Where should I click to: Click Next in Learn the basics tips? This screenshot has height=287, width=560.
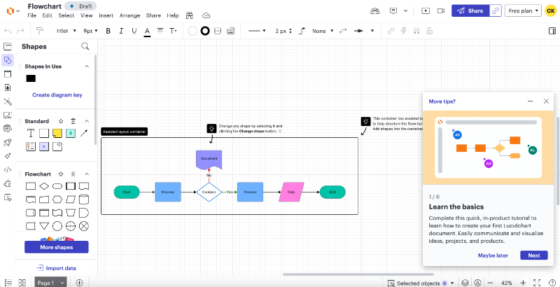pos(534,255)
